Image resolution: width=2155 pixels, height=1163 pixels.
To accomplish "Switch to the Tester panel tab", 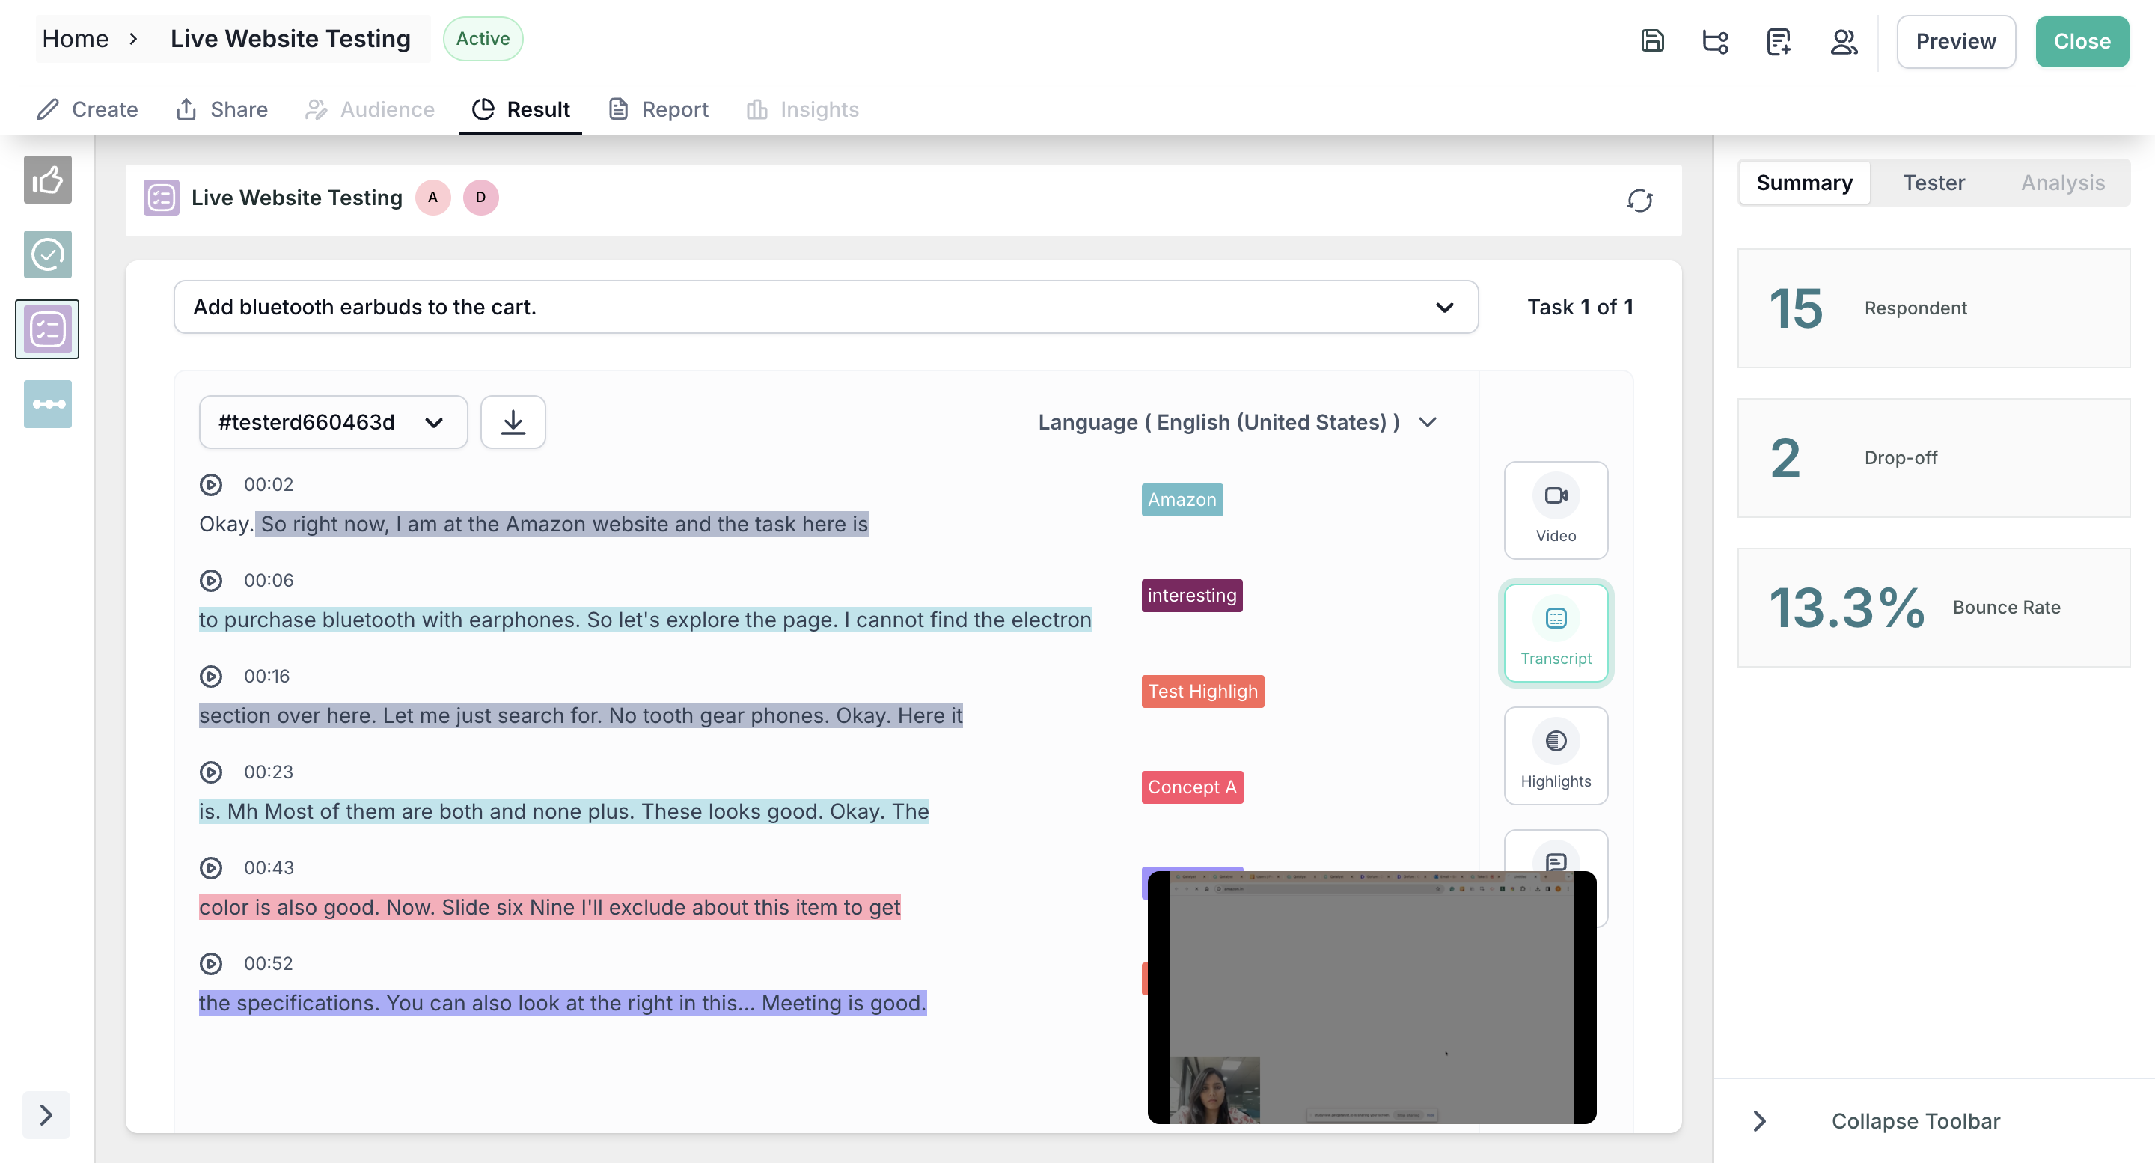I will (x=1934, y=183).
